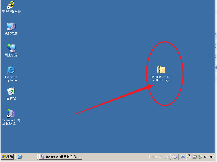Screen dimensions: 217x162
Task: Click the 我的电脑 icon label
Action: 11,33
